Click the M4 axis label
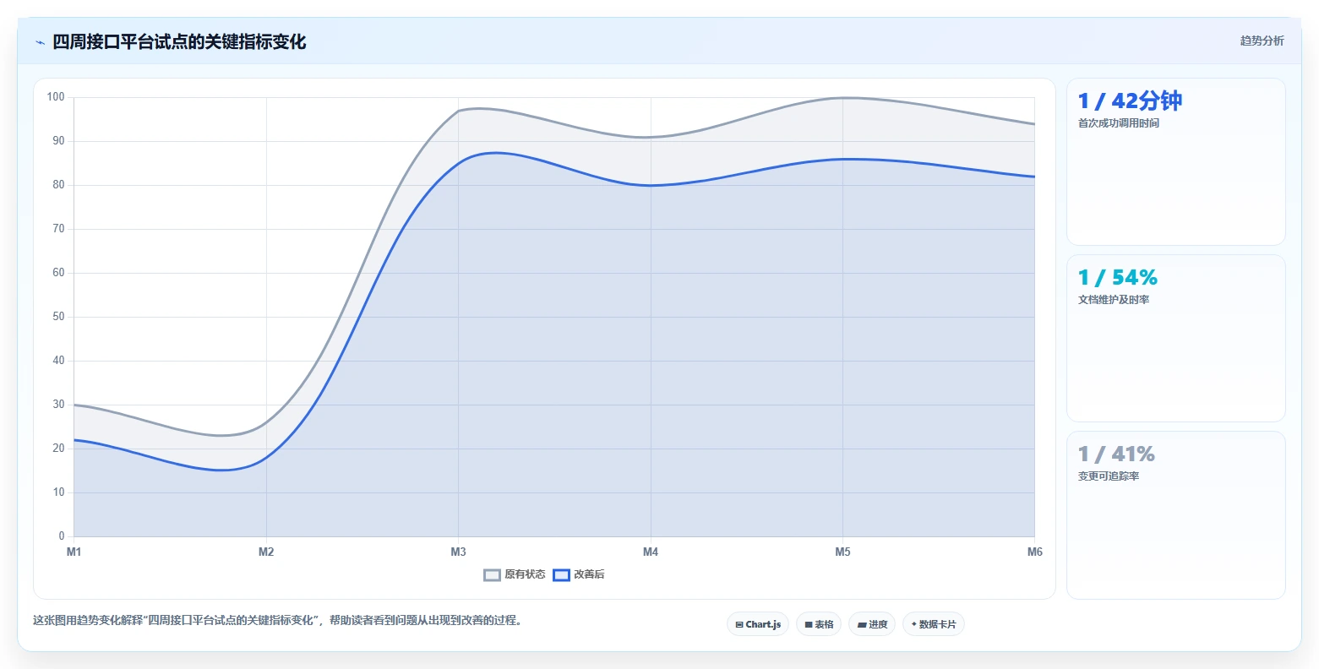The image size is (1319, 669). [651, 552]
